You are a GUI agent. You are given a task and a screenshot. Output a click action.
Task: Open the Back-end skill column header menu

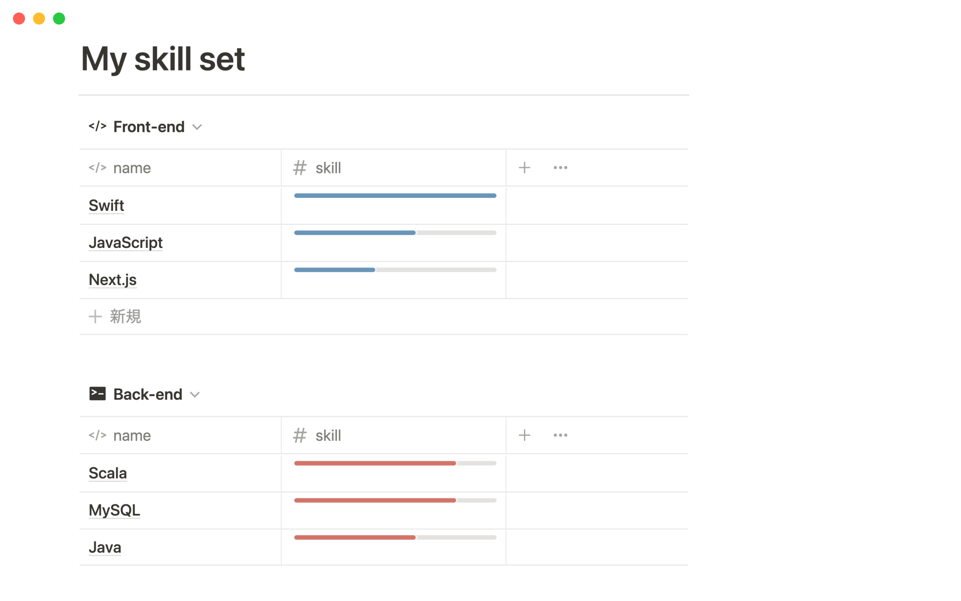point(328,435)
